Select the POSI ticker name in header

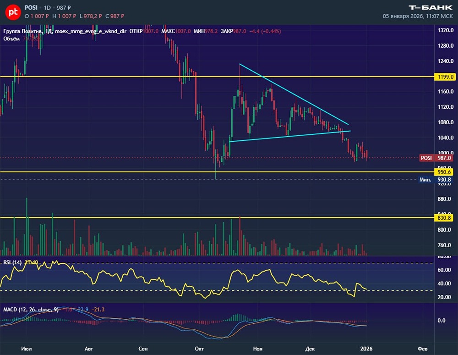click(x=31, y=8)
